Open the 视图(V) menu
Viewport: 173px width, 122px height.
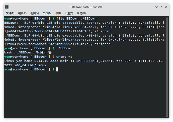click(35, 13)
